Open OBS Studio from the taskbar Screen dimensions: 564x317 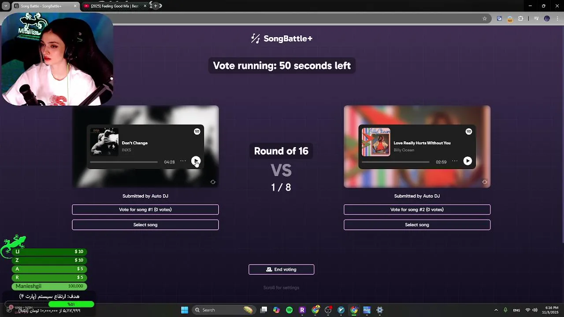click(328, 310)
